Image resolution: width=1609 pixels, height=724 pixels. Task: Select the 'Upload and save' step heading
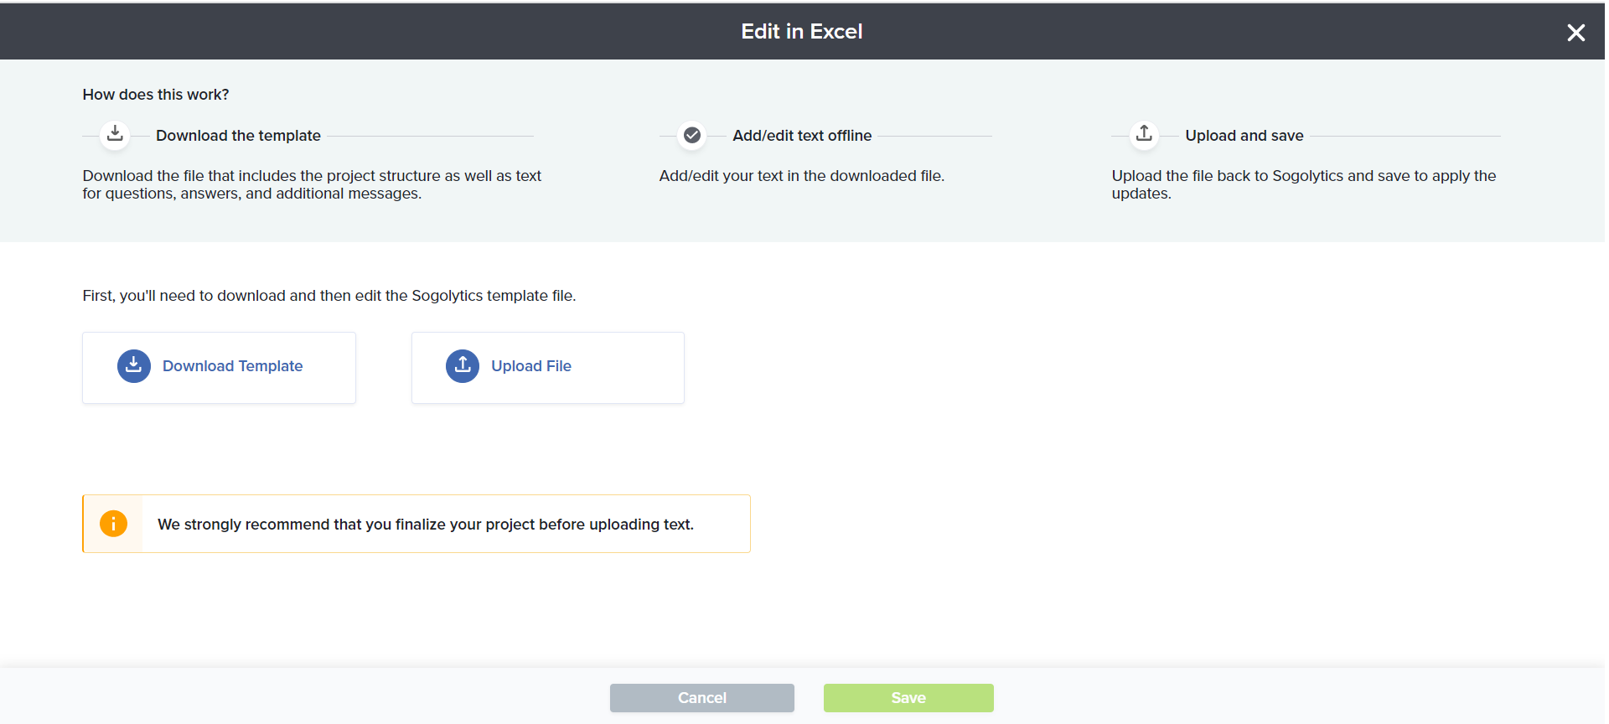point(1244,136)
